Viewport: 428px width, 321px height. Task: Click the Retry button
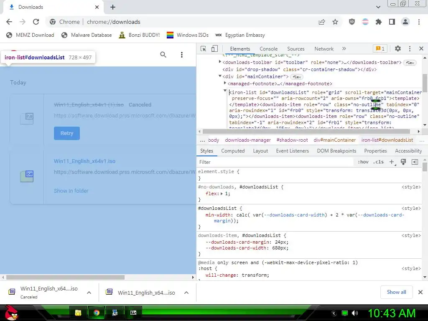pos(67,133)
